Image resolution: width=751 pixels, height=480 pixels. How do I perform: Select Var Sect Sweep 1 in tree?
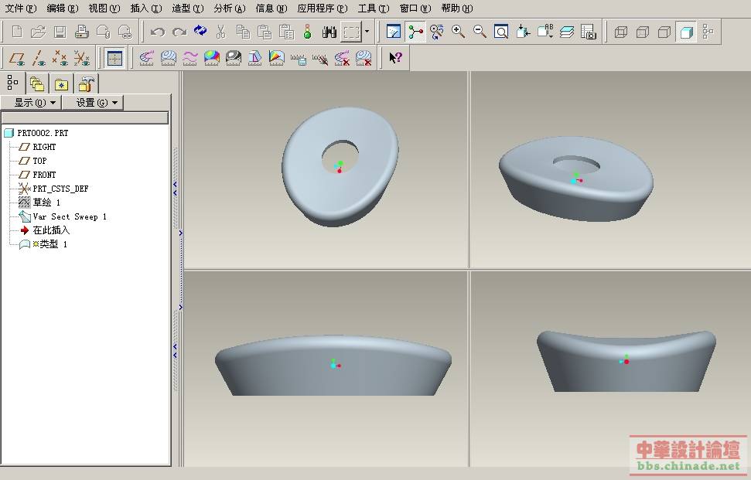(69, 216)
